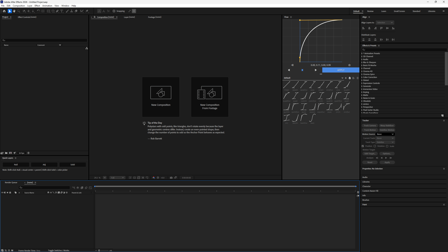Click the Toggle Switches / Modes control
448x252 pixels.
pyautogui.click(x=59, y=251)
